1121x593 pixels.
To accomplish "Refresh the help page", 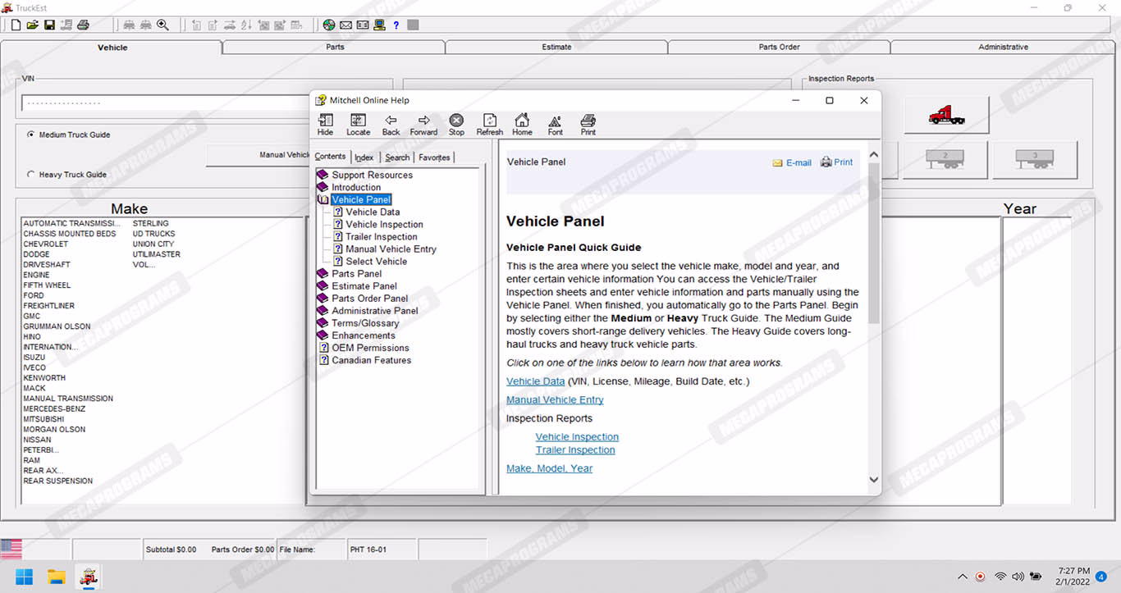I will click(489, 125).
